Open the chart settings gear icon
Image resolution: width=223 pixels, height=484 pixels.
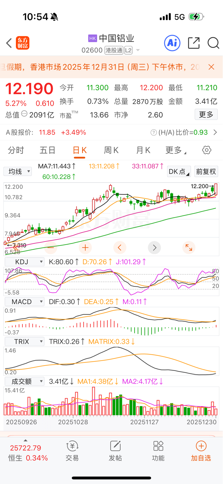click(206, 150)
